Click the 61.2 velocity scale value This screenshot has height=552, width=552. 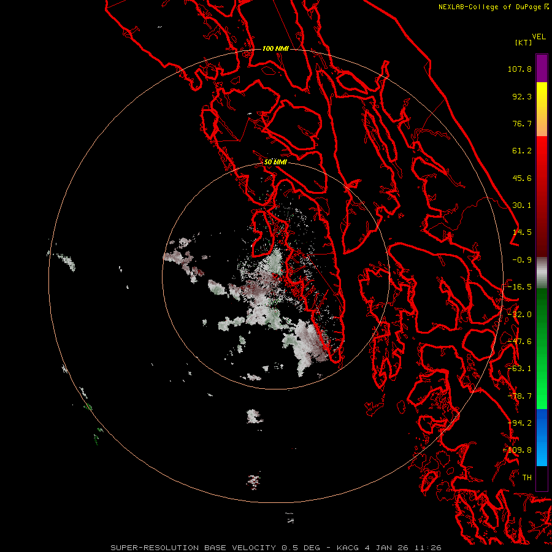point(522,151)
